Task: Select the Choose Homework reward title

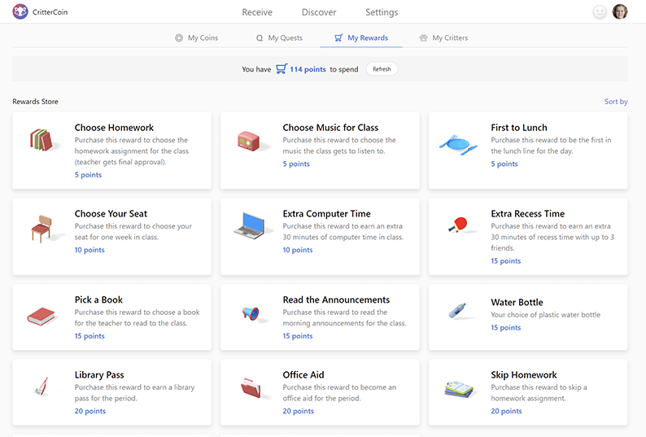Action: 114,128
